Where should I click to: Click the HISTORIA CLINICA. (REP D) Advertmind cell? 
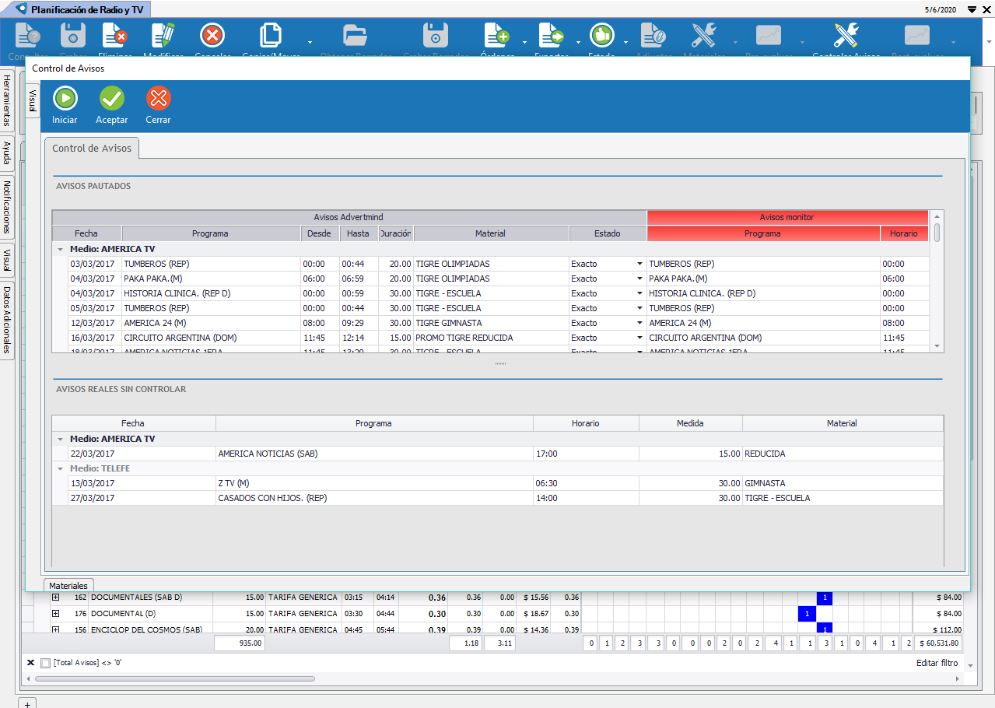pos(211,293)
